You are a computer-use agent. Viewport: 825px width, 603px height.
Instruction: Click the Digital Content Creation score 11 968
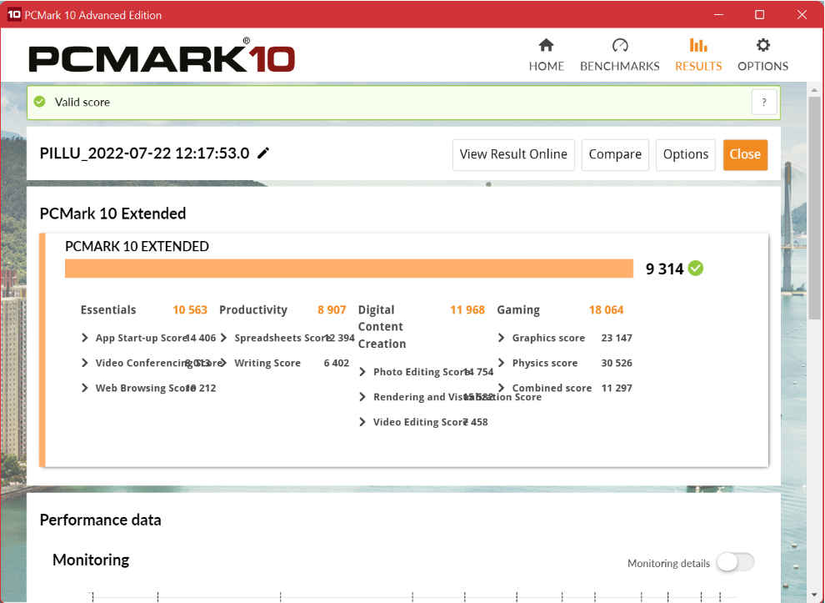[x=467, y=309]
